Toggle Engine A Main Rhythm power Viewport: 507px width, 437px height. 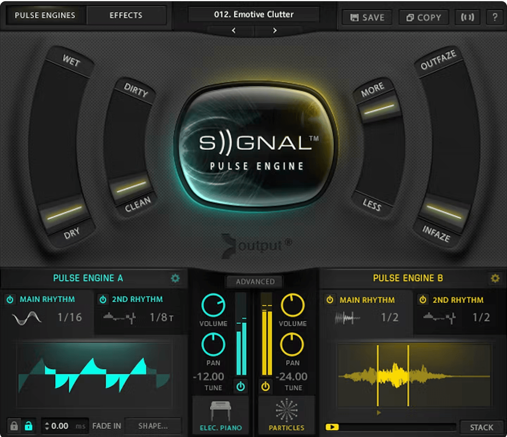click(x=10, y=299)
